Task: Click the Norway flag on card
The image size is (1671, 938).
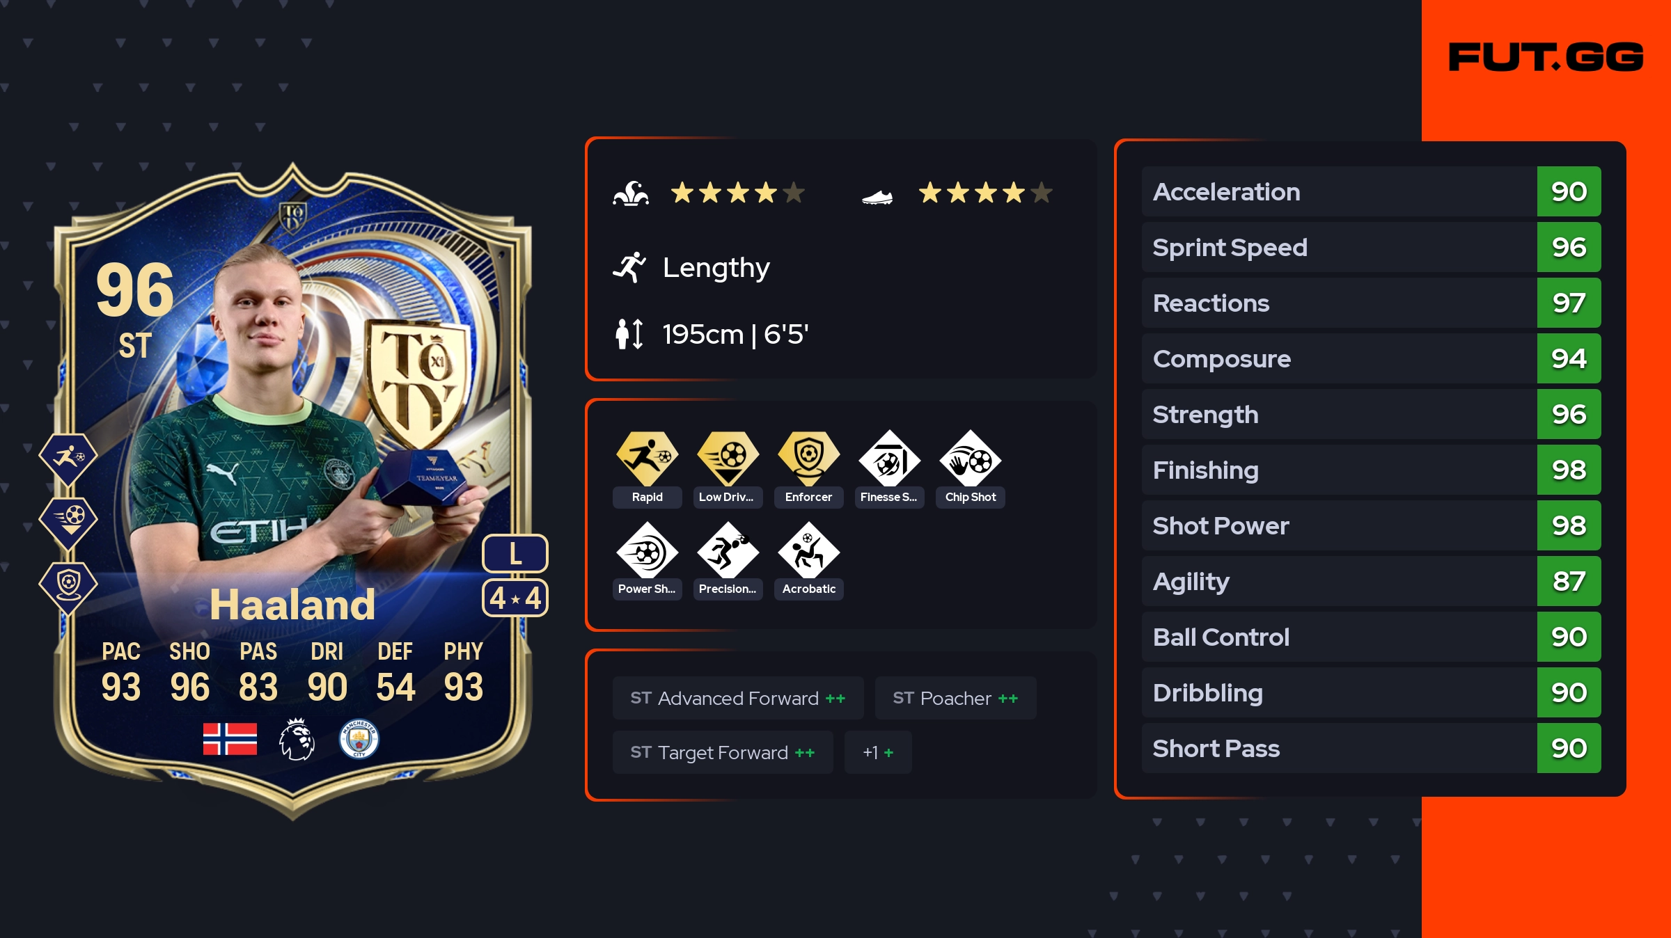Action: click(230, 739)
